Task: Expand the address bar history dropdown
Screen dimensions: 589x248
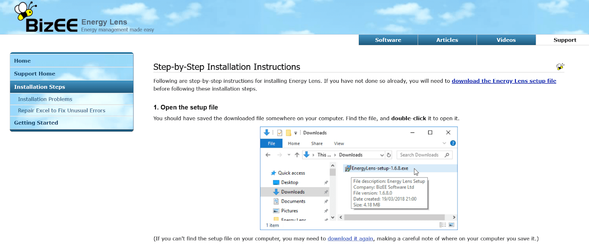Action: click(382, 155)
